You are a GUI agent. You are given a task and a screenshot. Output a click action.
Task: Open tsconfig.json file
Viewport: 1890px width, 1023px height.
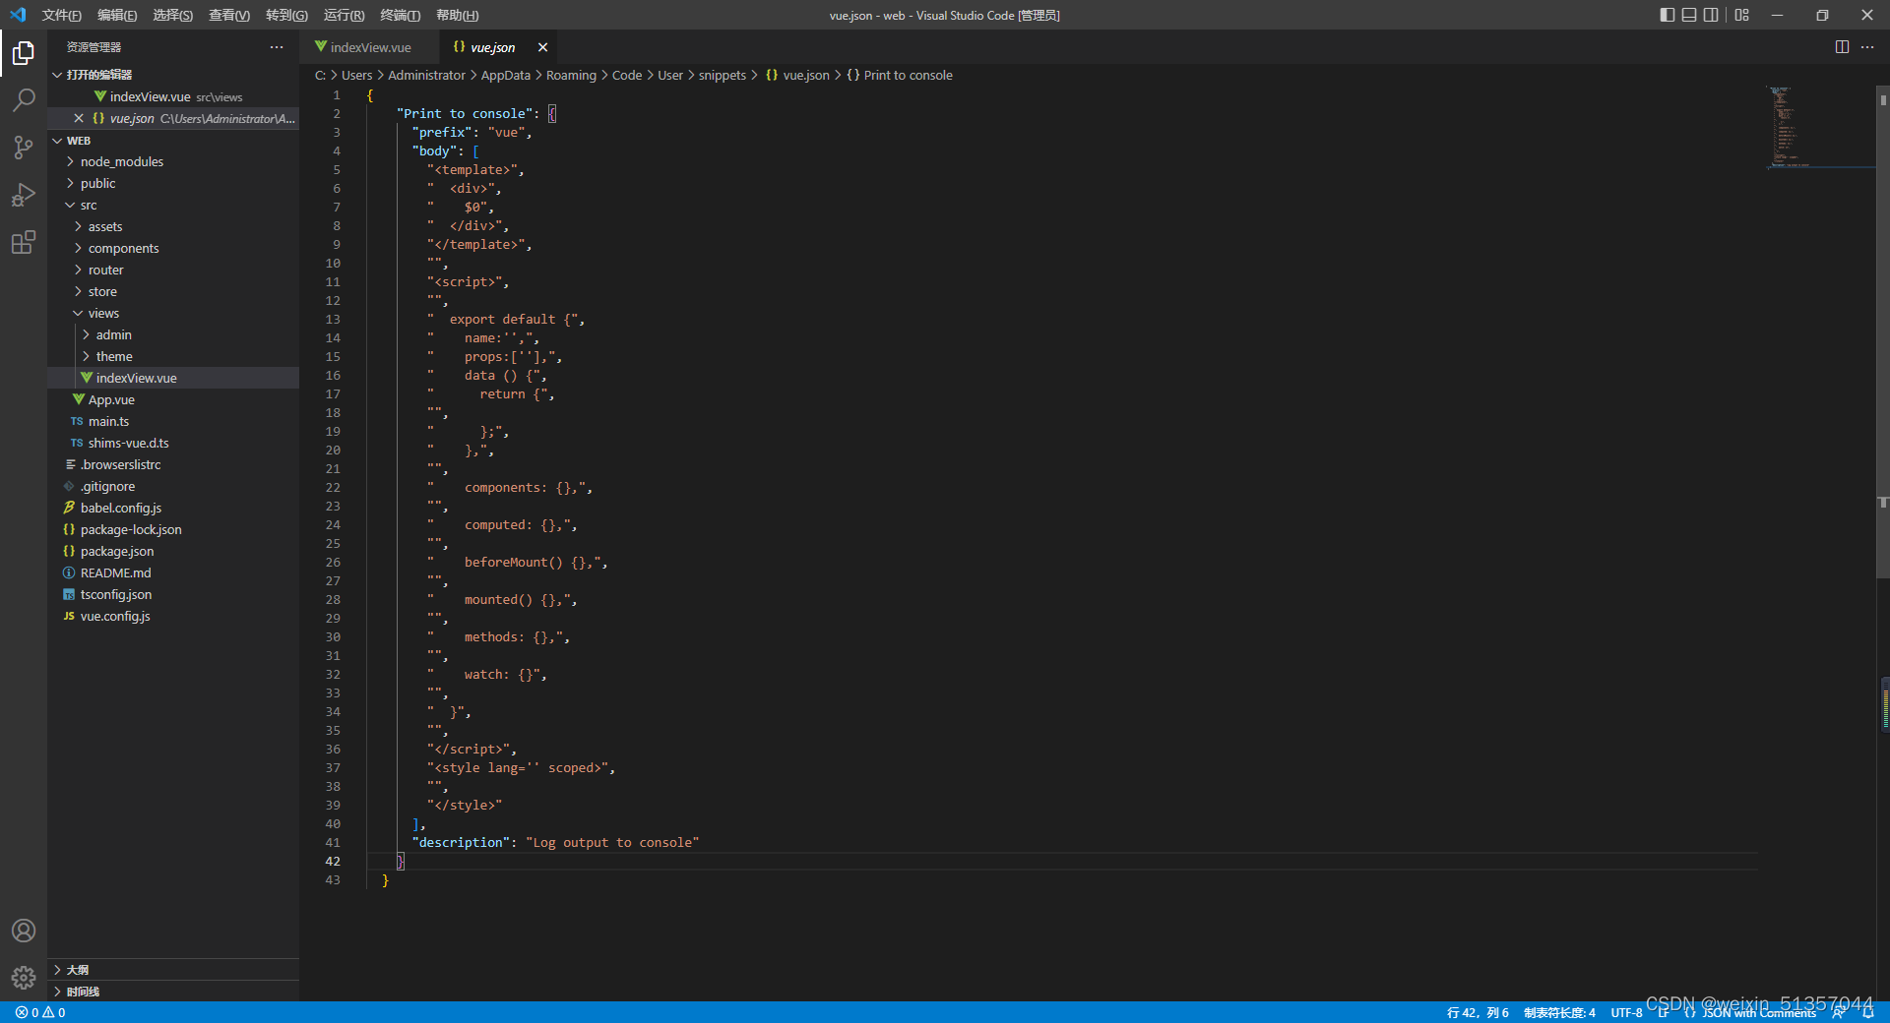click(x=173, y=594)
